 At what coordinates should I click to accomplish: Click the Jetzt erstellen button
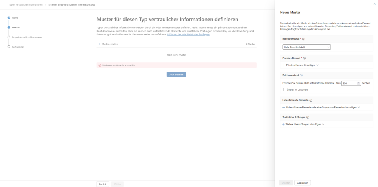click(x=176, y=74)
